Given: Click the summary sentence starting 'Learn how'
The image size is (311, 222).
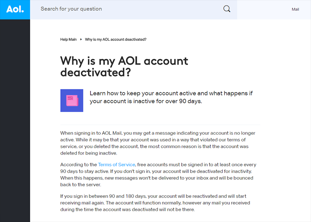Looking at the screenshot, I should coord(171,97).
